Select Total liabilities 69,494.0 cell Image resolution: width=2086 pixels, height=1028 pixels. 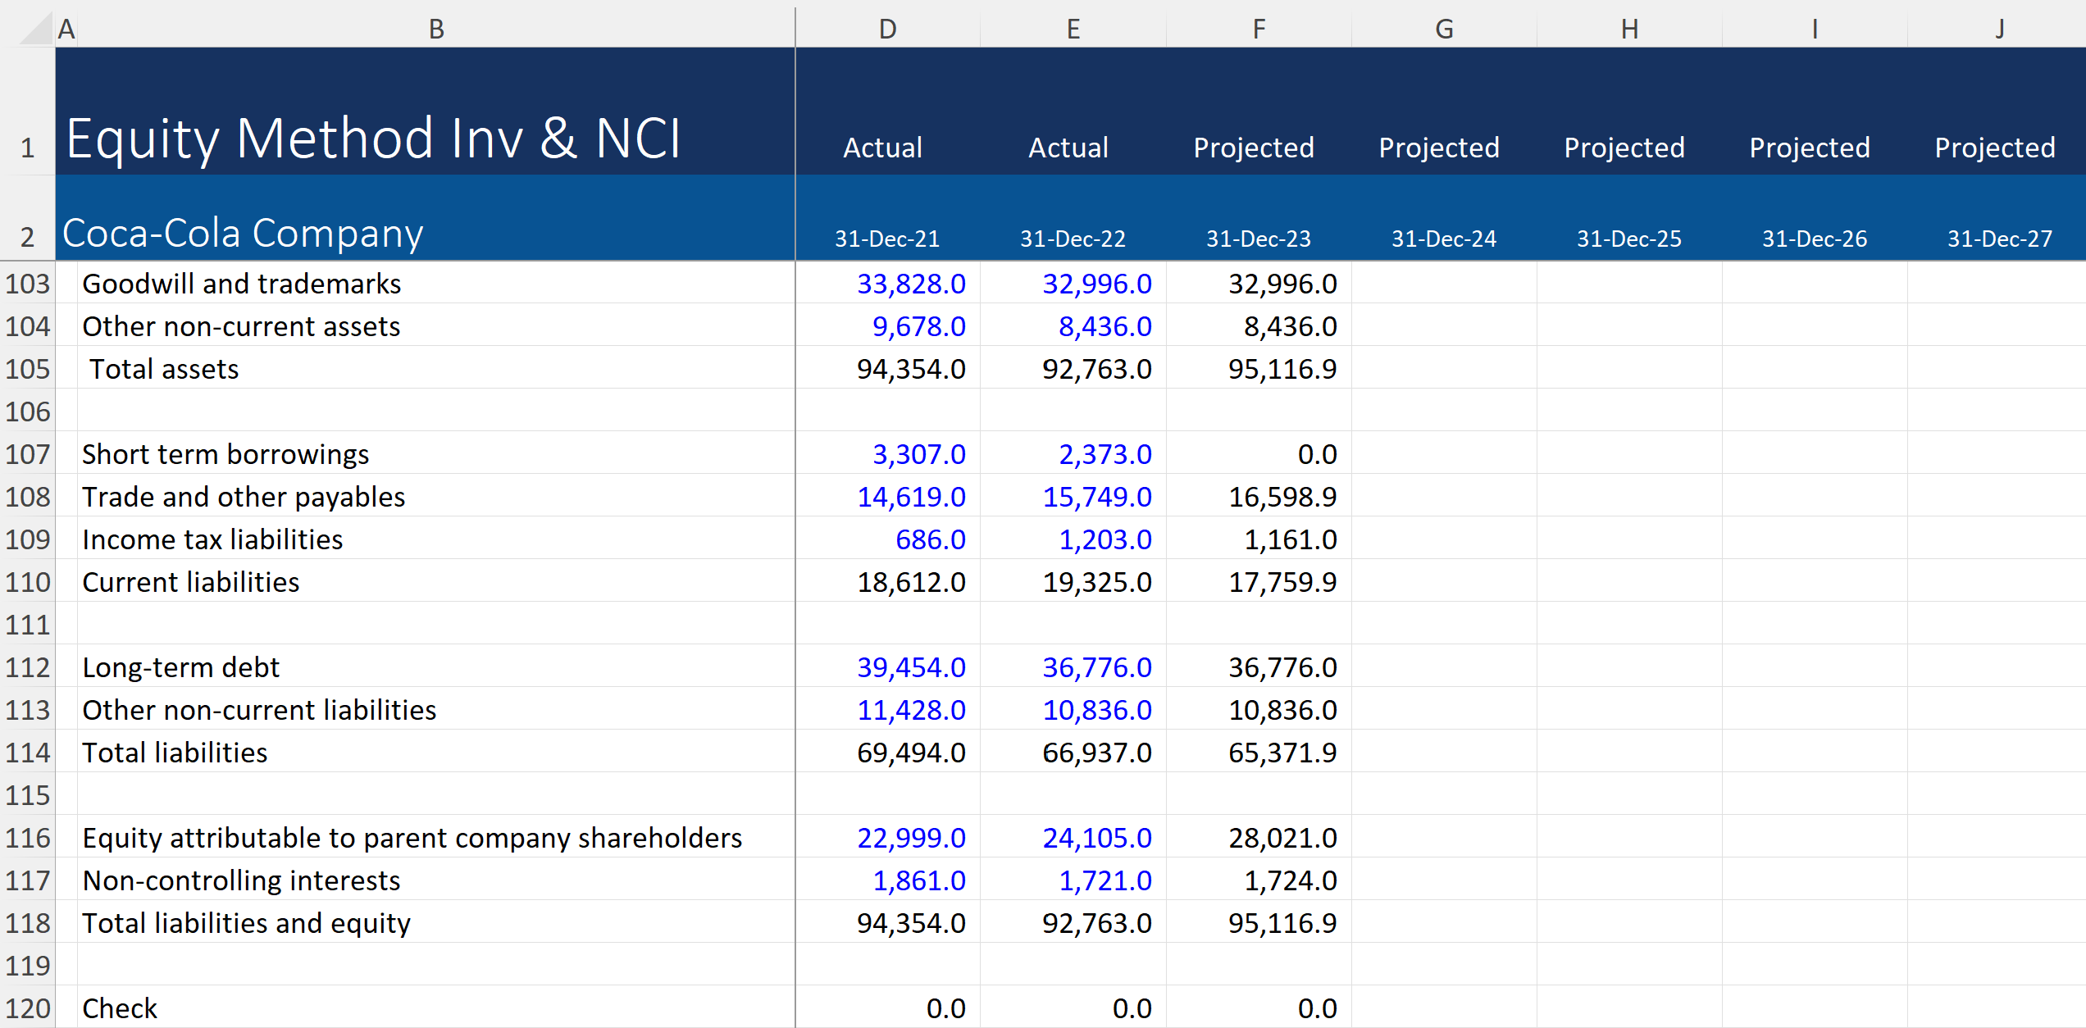click(x=911, y=753)
